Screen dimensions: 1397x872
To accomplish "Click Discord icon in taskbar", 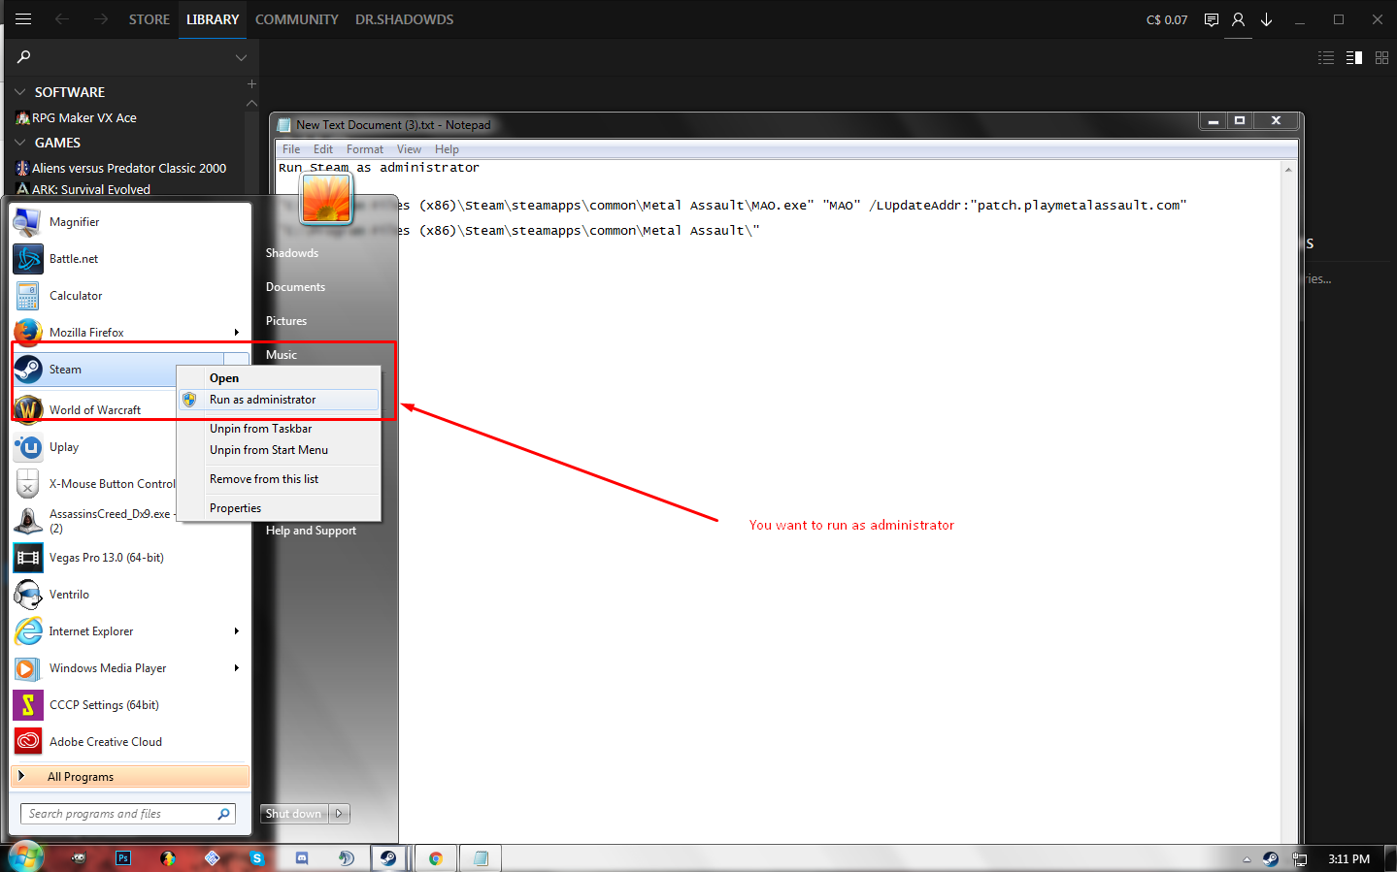I will 302,858.
